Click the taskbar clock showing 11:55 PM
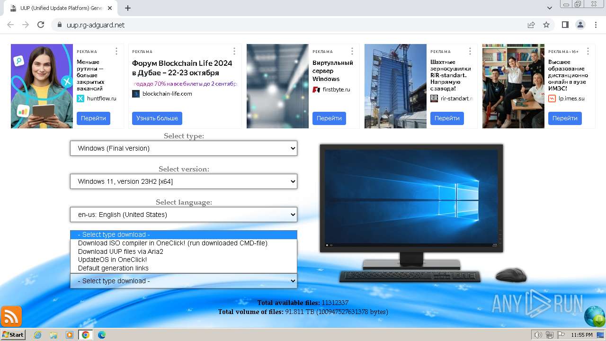This screenshot has width=606, height=341. point(581,335)
